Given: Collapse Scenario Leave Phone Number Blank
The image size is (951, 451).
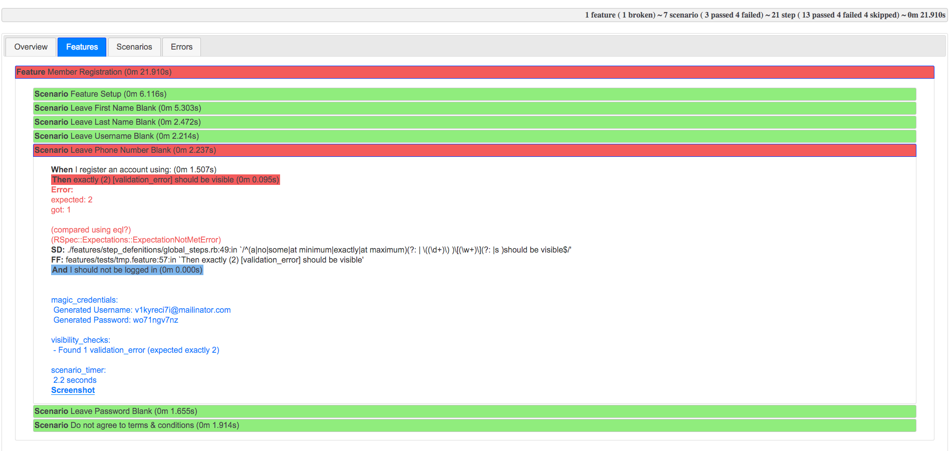Looking at the screenshot, I should click(x=474, y=150).
